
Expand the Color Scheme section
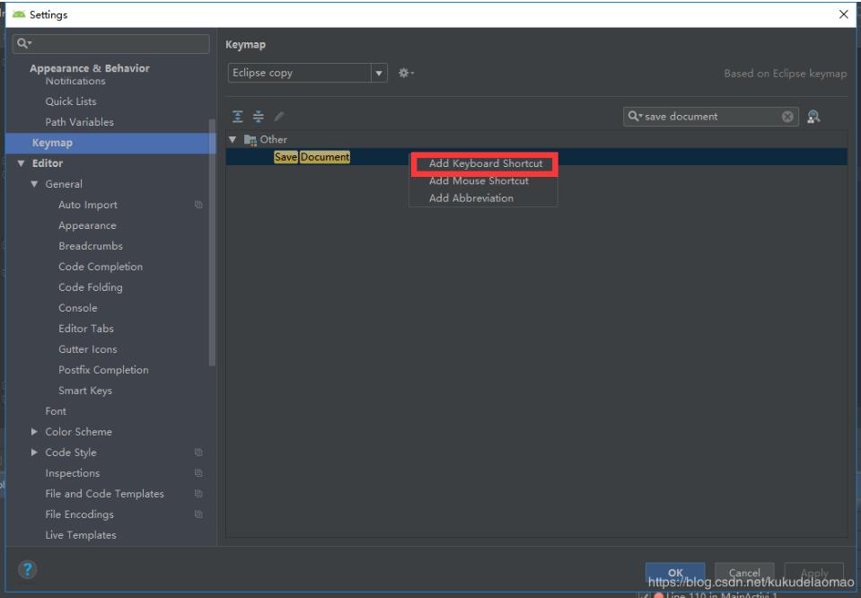[34, 431]
